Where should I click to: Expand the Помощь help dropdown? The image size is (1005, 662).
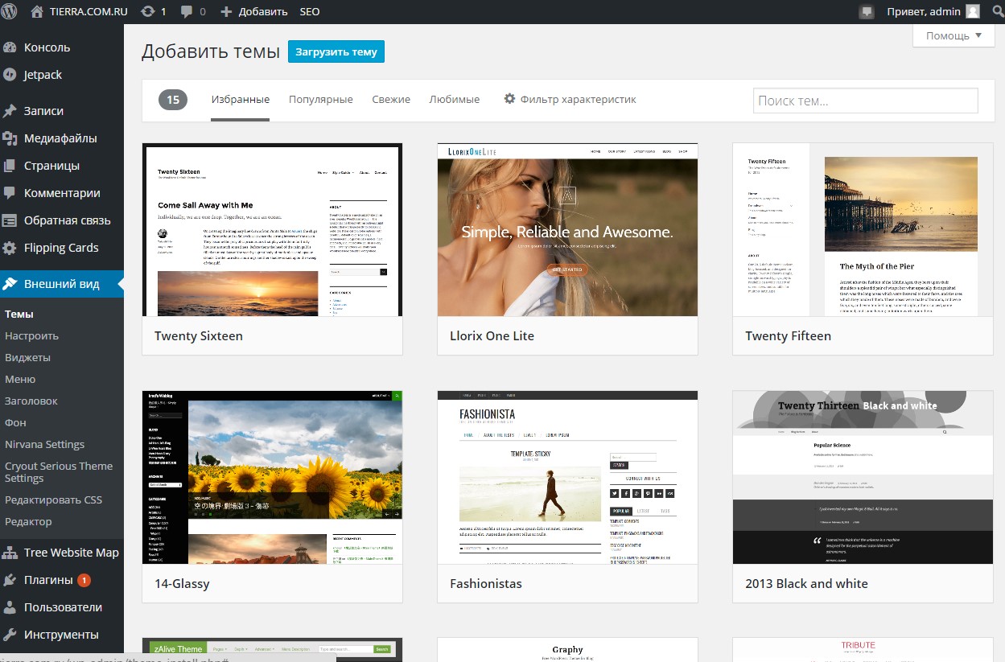[x=954, y=35]
